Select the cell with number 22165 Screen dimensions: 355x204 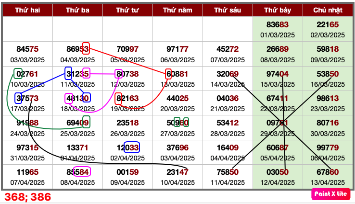328,25
